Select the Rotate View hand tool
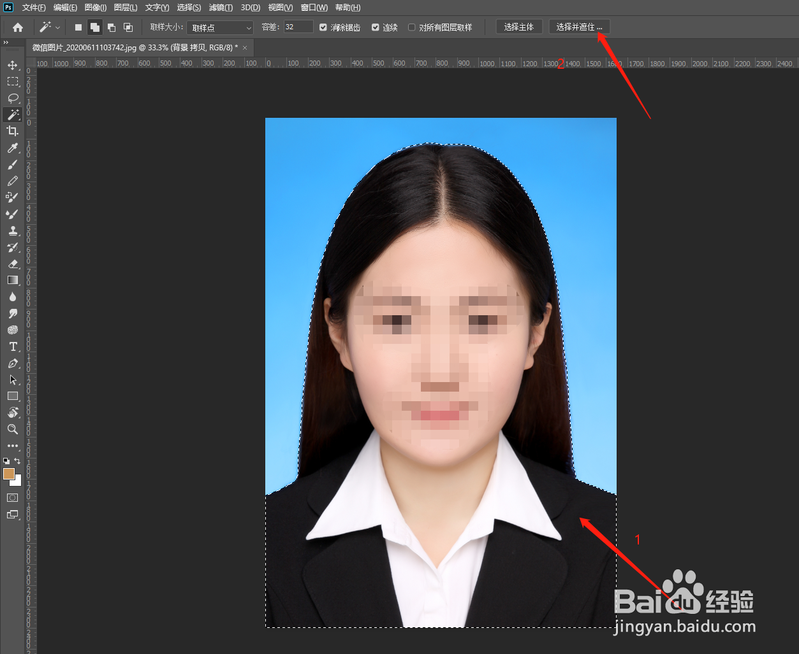This screenshot has width=799, height=654. 13,413
